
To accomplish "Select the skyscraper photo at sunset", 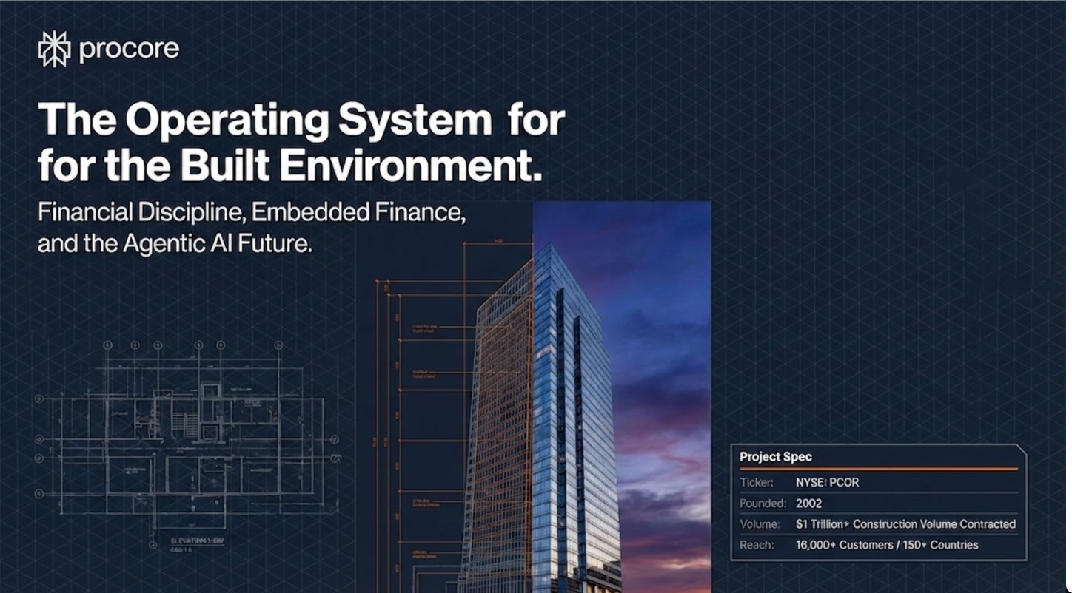I will pos(622,397).
